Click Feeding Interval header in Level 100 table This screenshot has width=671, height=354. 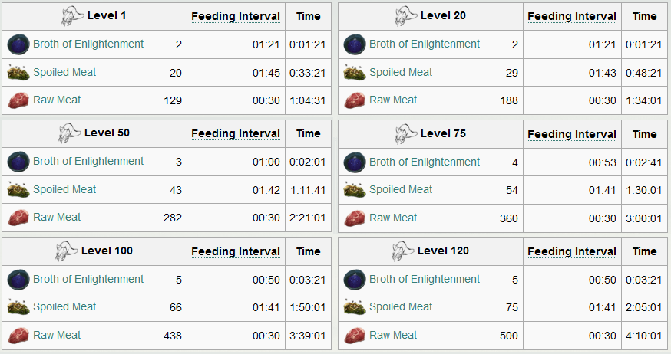click(x=236, y=251)
